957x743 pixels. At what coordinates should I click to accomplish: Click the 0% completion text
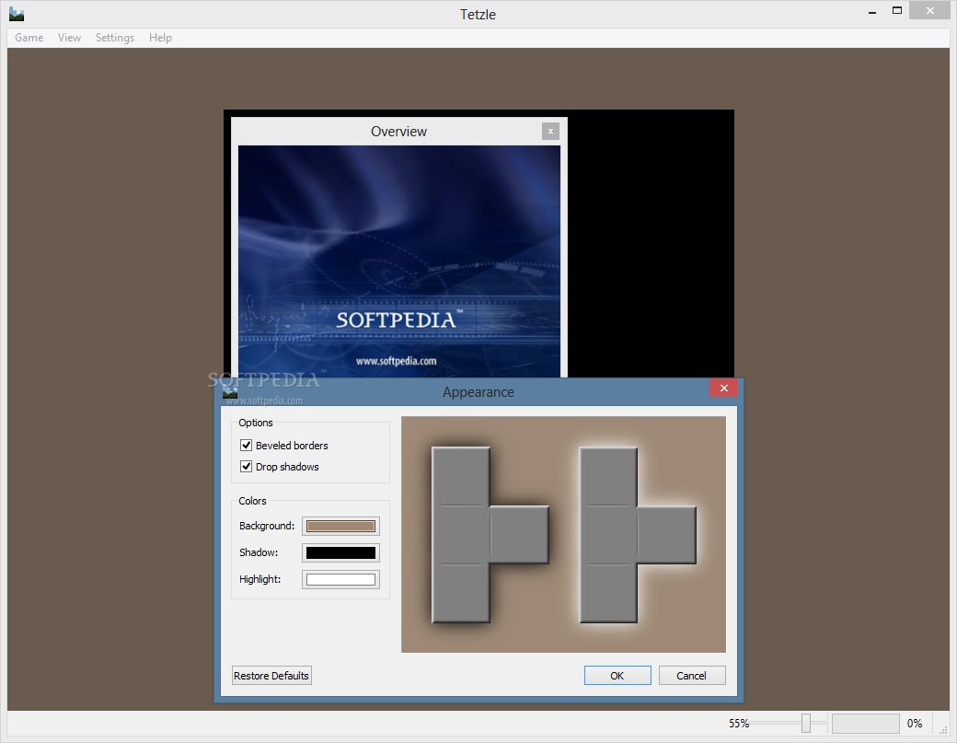click(x=915, y=724)
